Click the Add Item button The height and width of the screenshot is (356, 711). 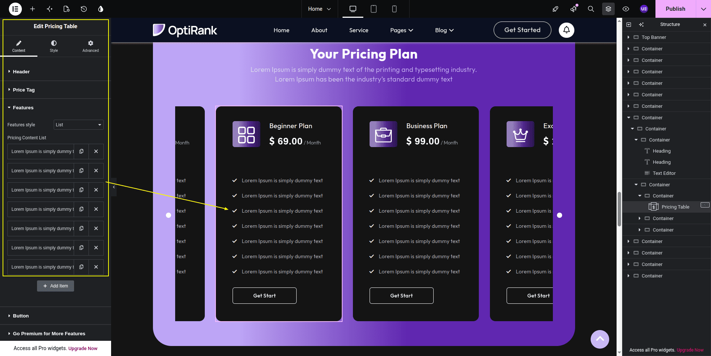56,286
